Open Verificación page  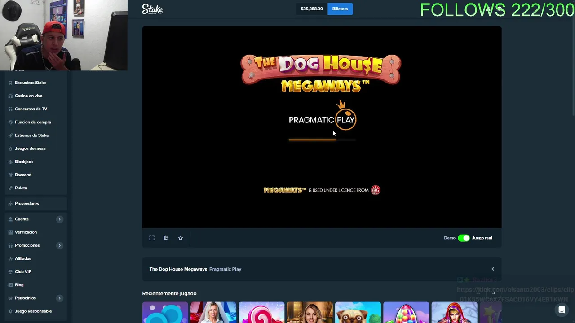[x=26, y=232]
